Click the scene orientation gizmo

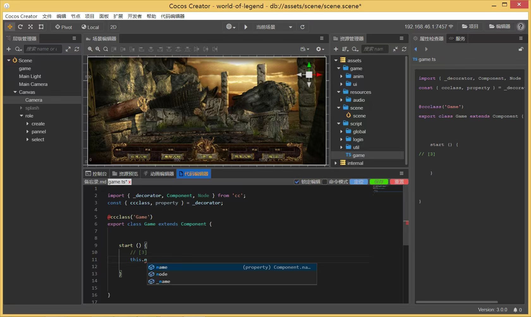coord(309,75)
